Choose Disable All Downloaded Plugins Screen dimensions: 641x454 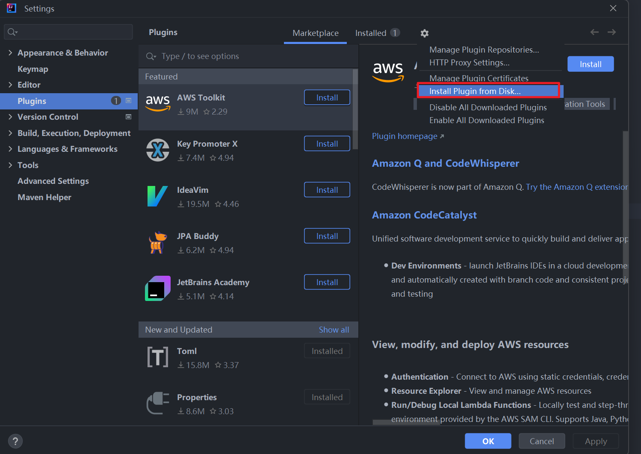click(488, 107)
